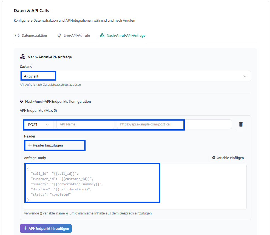Focus the API-Name input field
Image resolution: width=270 pixels, height=235 pixels.
pos(85,124)
